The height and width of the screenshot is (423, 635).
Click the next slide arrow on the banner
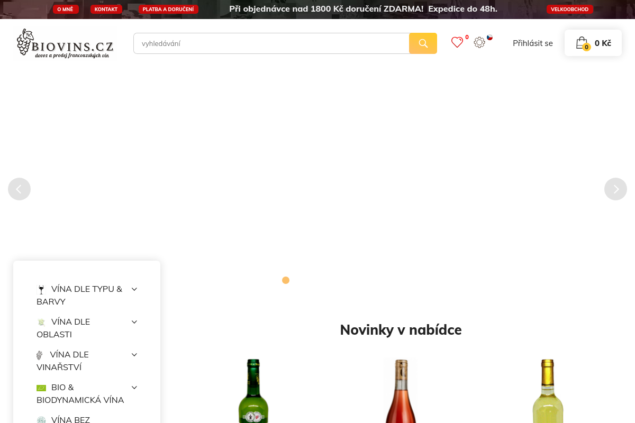(x=615, y=189)
